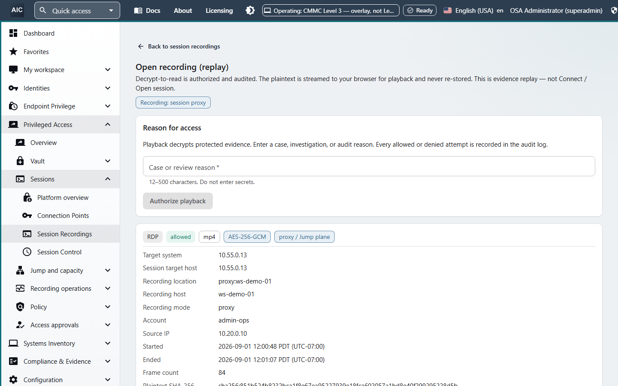
Task: Click the Privileged Access icon
Action: 13,124
